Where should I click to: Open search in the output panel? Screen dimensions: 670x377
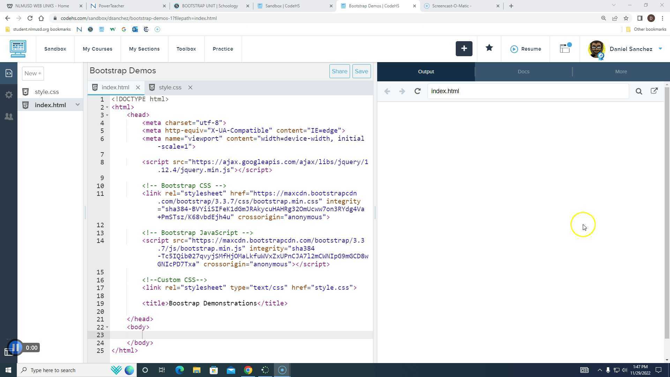coord(639,91)
